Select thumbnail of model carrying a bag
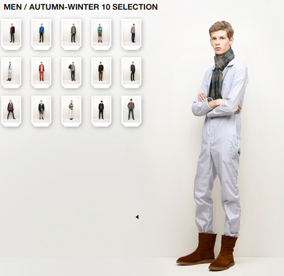The height and width of the screenshot is (276, 284). [72, 73]
